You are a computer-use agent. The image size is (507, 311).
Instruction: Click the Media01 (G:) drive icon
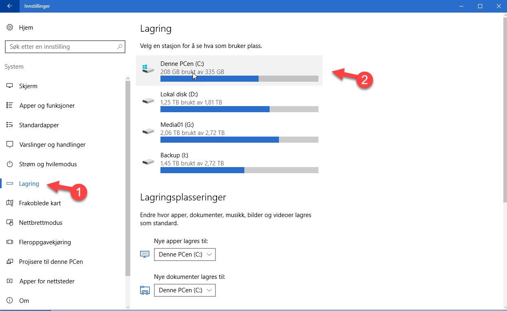(x=148, y=131)
